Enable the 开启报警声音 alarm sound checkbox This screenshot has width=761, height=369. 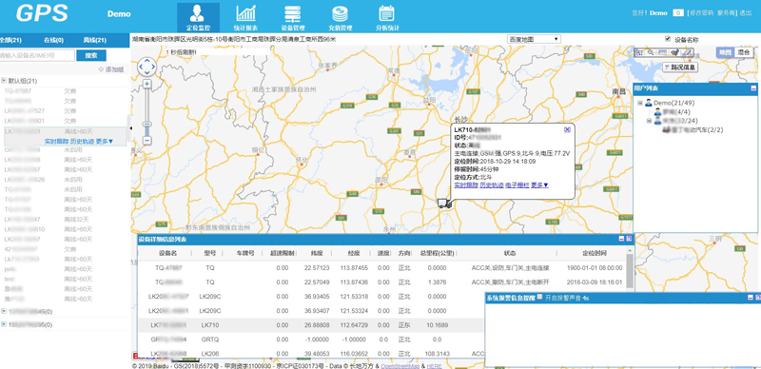540,297
